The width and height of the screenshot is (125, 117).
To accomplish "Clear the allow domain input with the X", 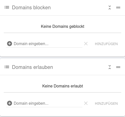I will pyautogui.click(x=86, y=103).
